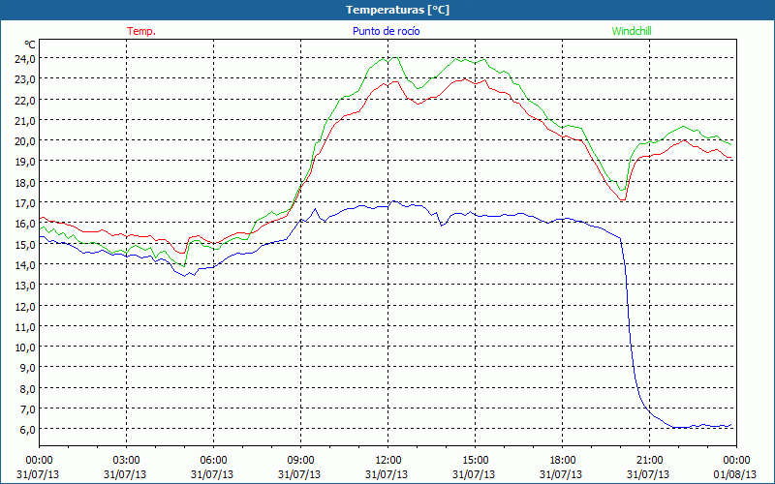The image size is (775, 484).
Task: Click the '20,0' y-axis value
Action: 26,140
